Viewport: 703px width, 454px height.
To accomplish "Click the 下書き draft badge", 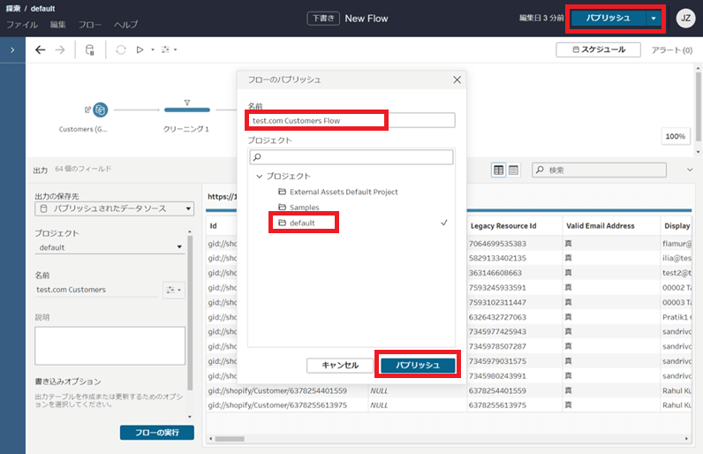I will pos(323,19).
